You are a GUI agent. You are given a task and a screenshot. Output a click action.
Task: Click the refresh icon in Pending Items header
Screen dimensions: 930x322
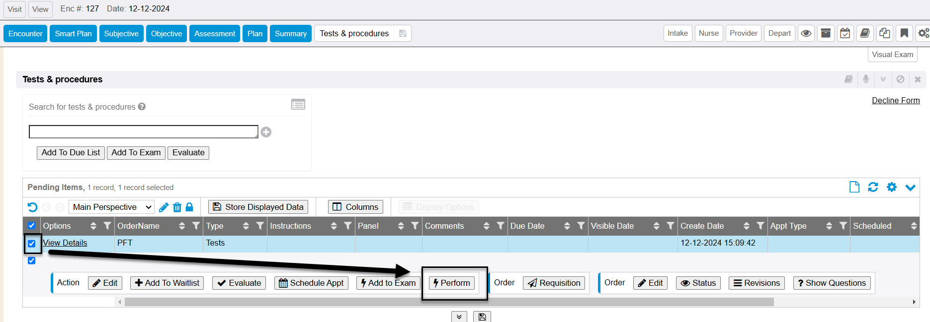pyautogui.click(x=873, y=187)
